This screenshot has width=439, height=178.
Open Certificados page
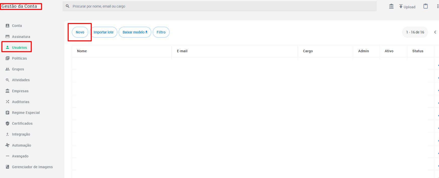(22, 123)
